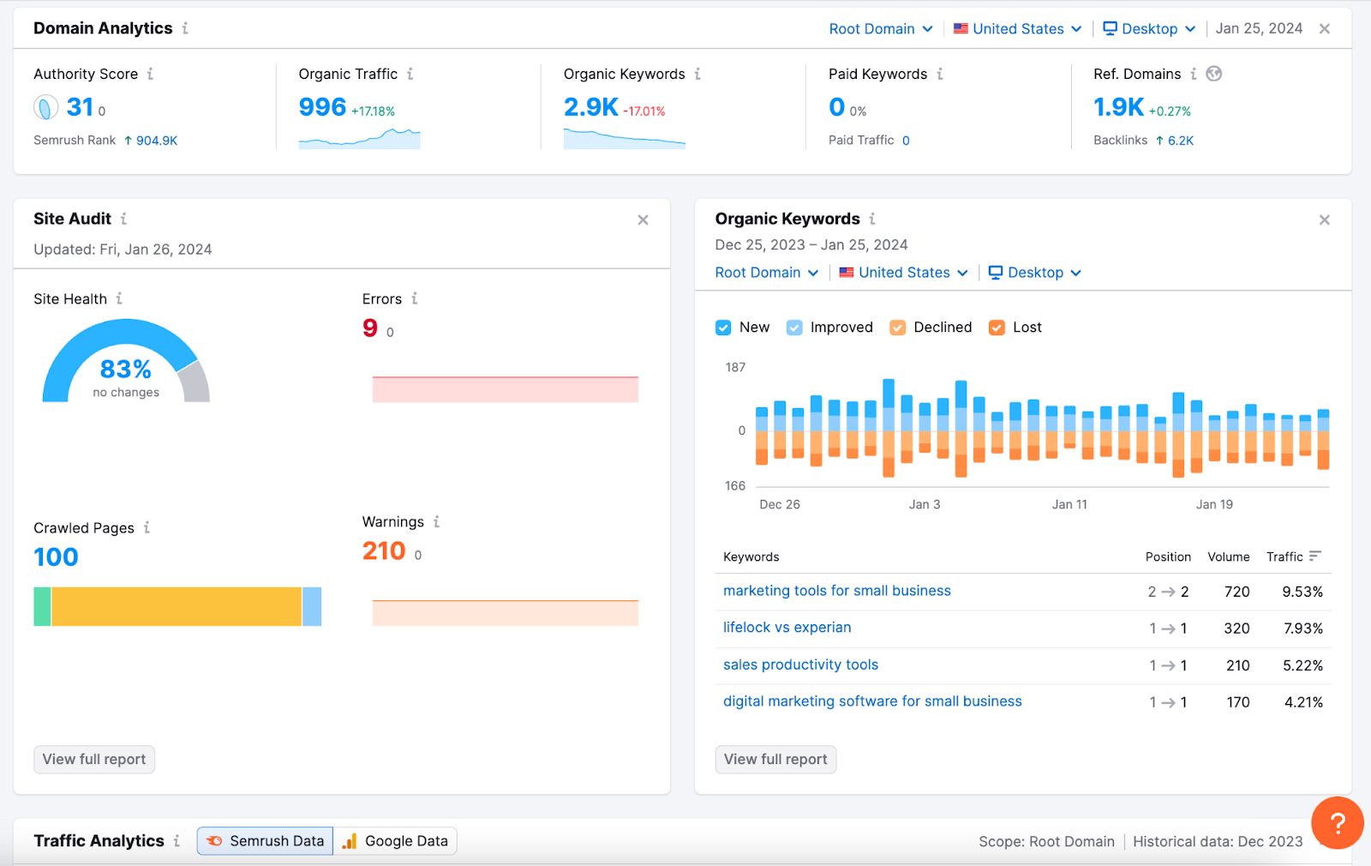This screenshot has width=1371, height=866.
Task: Click the globe icon next to Ref. Domains
Action: coord(1213,75)
